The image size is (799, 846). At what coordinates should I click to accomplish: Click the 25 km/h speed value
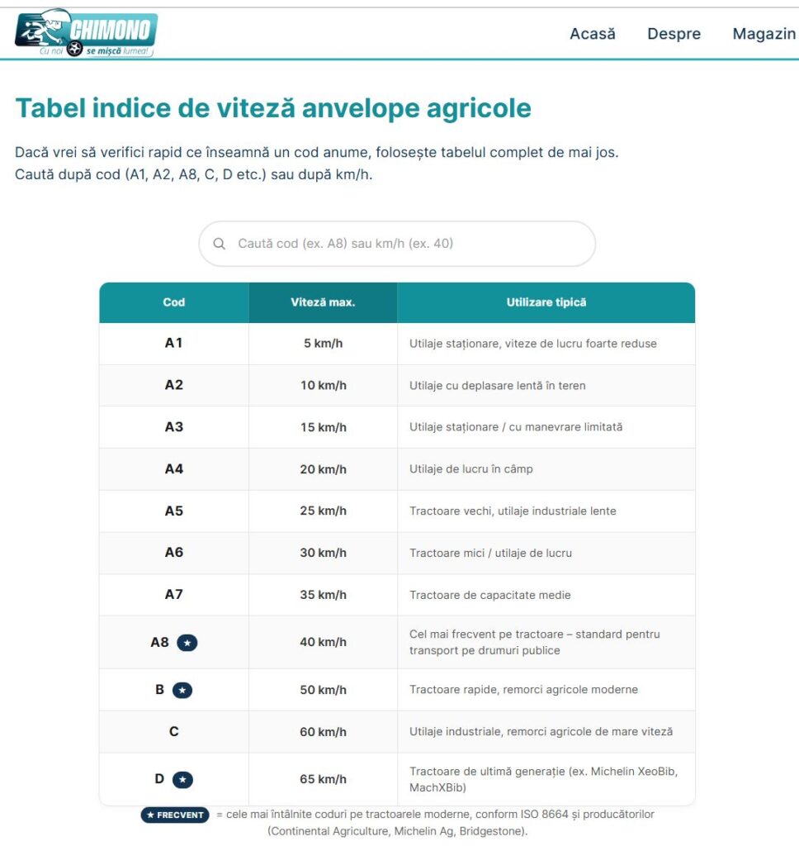click(x=323, y=511)
